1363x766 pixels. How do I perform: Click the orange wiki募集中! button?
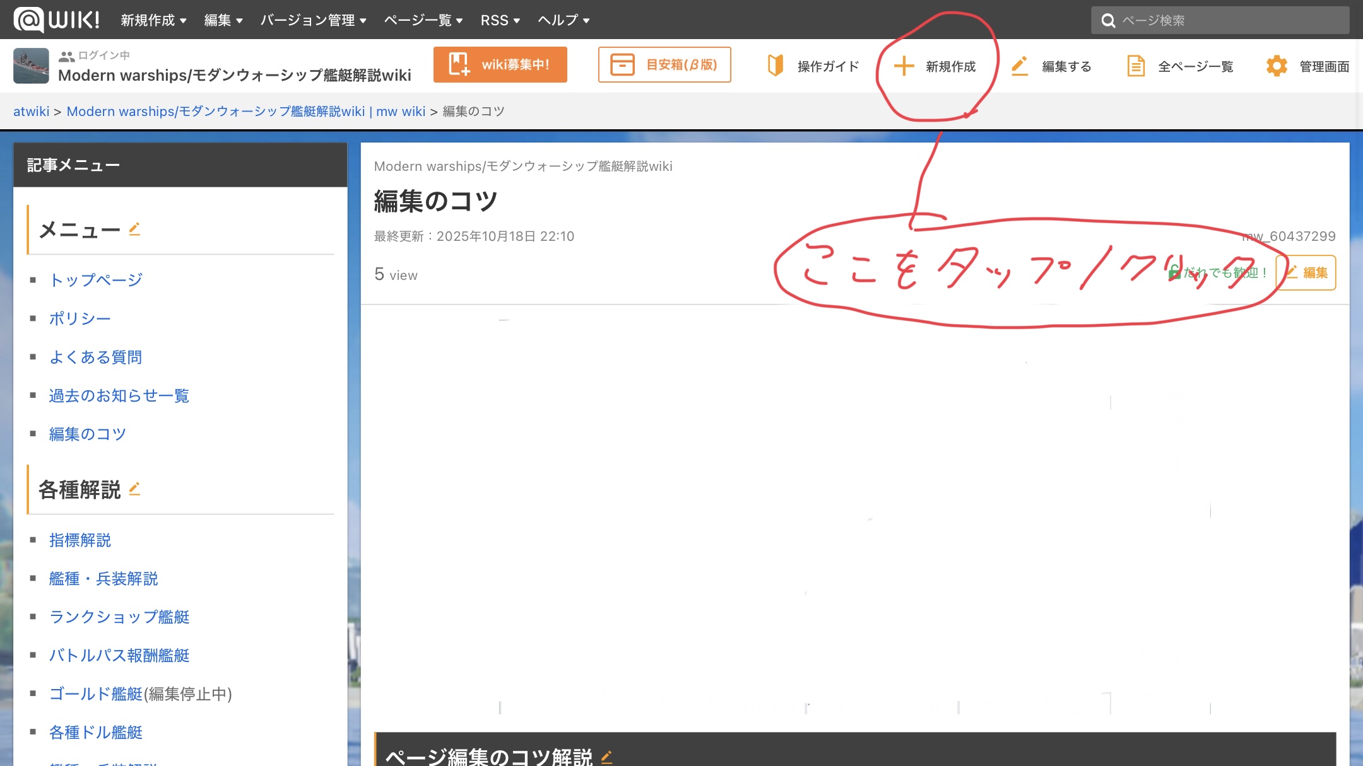[x=500, y=64]
